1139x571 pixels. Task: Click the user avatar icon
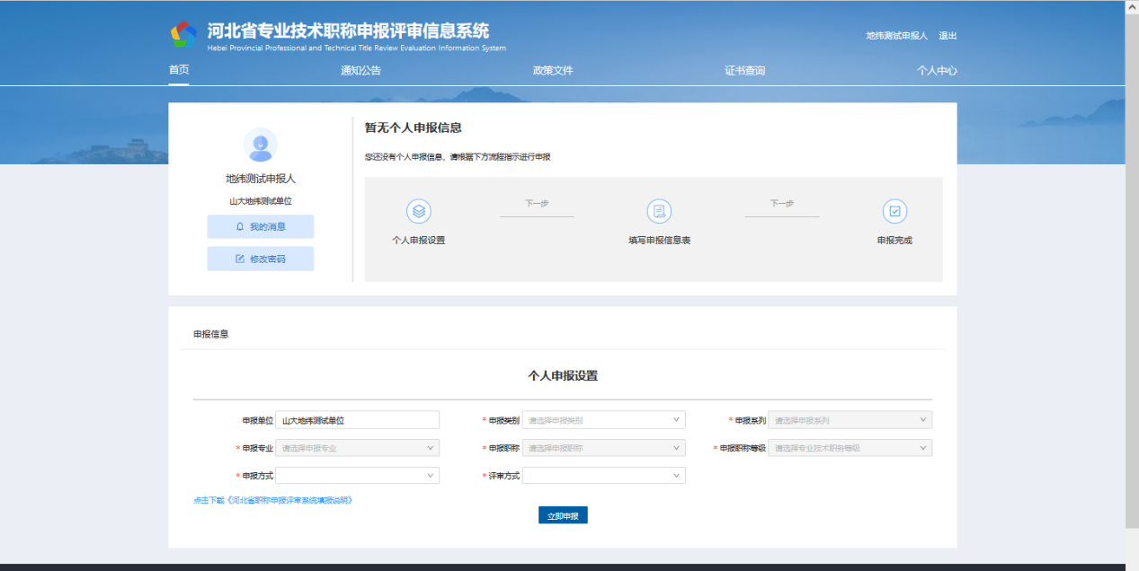coord(260,145)
